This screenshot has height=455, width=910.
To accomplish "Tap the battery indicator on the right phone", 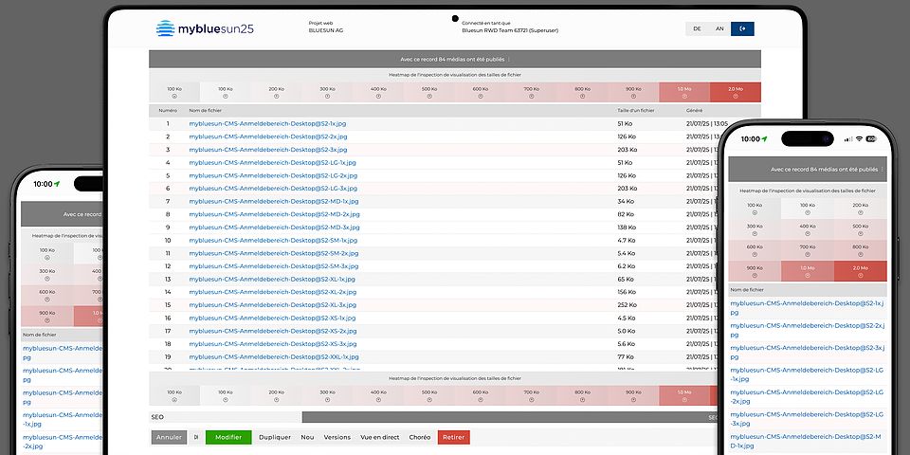I will click(870, 138).
